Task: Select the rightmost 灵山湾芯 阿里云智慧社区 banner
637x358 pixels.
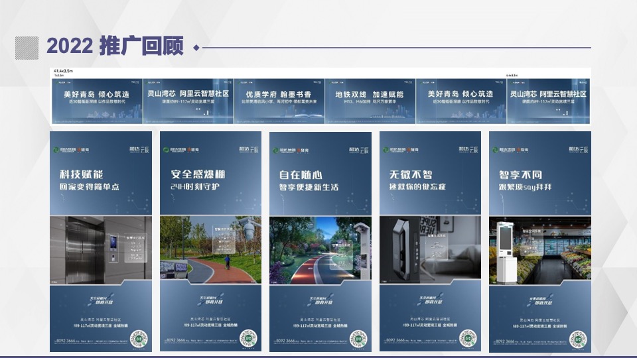Action: [x=549, y=101]
